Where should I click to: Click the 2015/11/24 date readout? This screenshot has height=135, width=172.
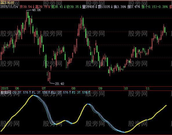pyautogui.click(x=9, y=7)
